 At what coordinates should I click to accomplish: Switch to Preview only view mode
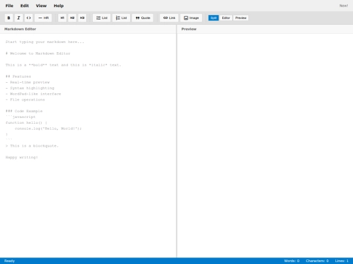tap(241, 18)
